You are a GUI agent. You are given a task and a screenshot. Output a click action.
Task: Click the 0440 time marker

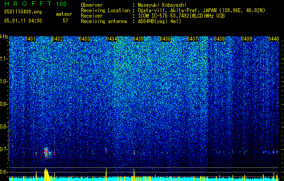274,39
